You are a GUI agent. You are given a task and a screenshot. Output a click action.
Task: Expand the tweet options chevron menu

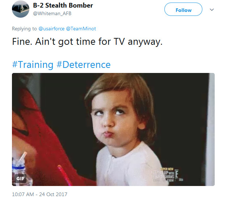212,10
